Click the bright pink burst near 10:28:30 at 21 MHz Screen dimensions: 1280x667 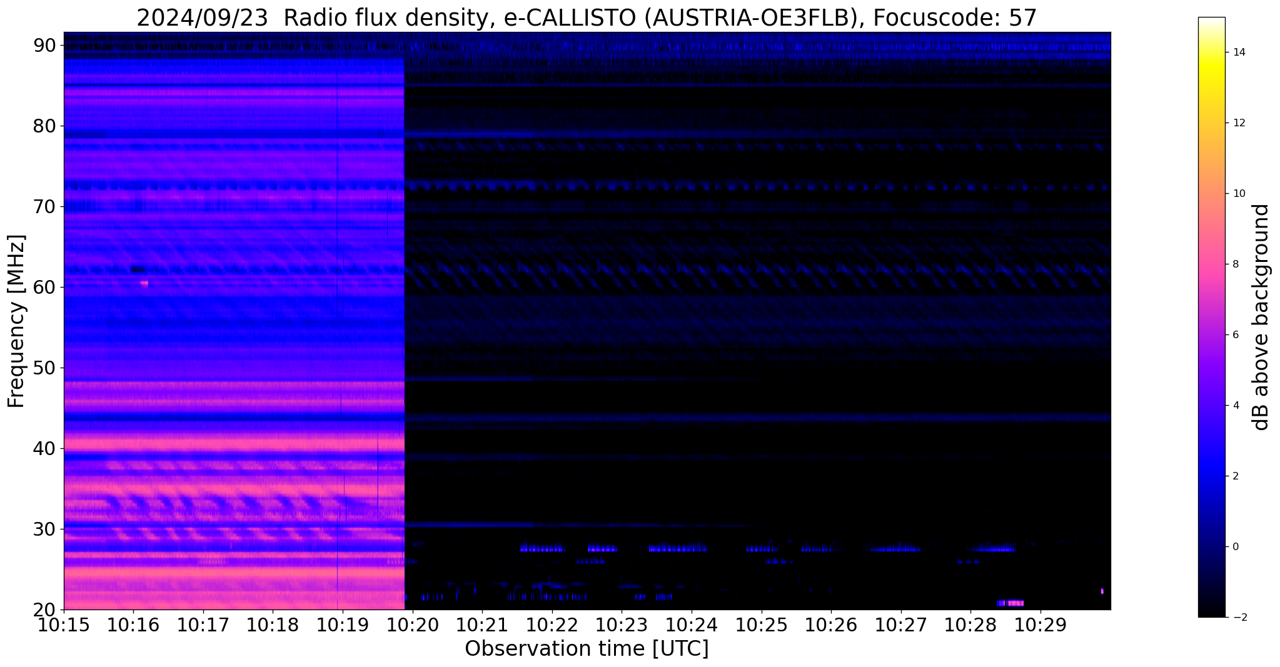(x=1010, y=603)
